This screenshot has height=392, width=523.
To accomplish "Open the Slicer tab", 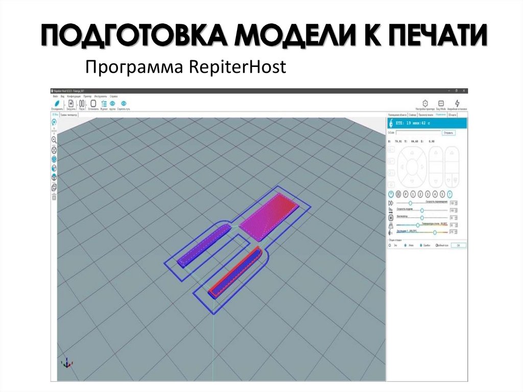I will pos(412,115).
